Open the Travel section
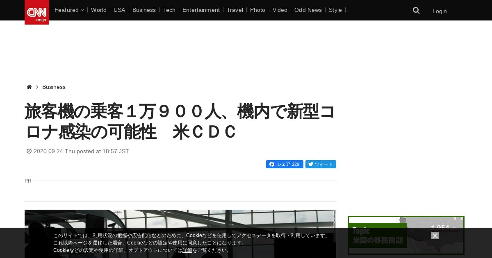Image resolution: width=492 pixels, height=258 pixels. tap(235, 10)
